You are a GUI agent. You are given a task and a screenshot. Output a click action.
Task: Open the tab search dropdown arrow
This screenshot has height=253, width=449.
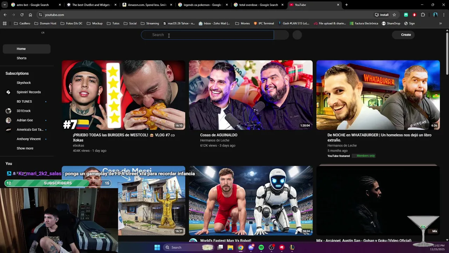pyautogui.click(x=5, y=5)
